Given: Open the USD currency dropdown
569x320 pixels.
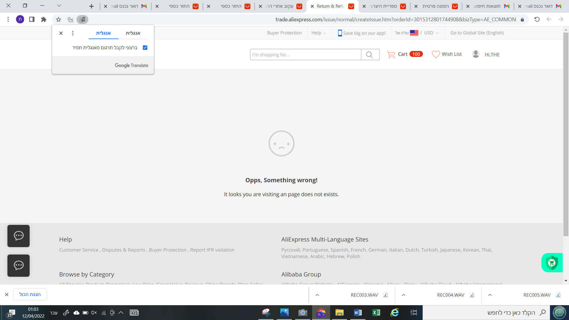Looking at the screenshot, I should click(431, 33).
